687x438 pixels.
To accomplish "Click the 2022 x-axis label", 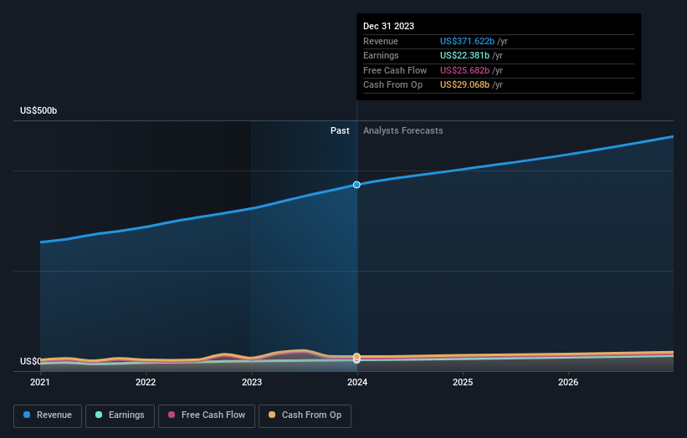I will click(x=146, y=382).
